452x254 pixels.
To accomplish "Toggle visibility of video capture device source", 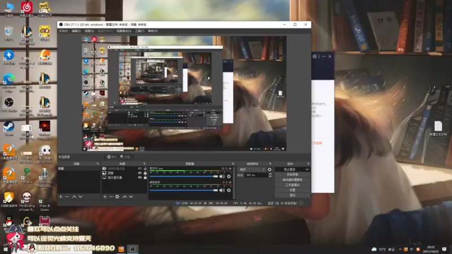I will coord(140,168).
